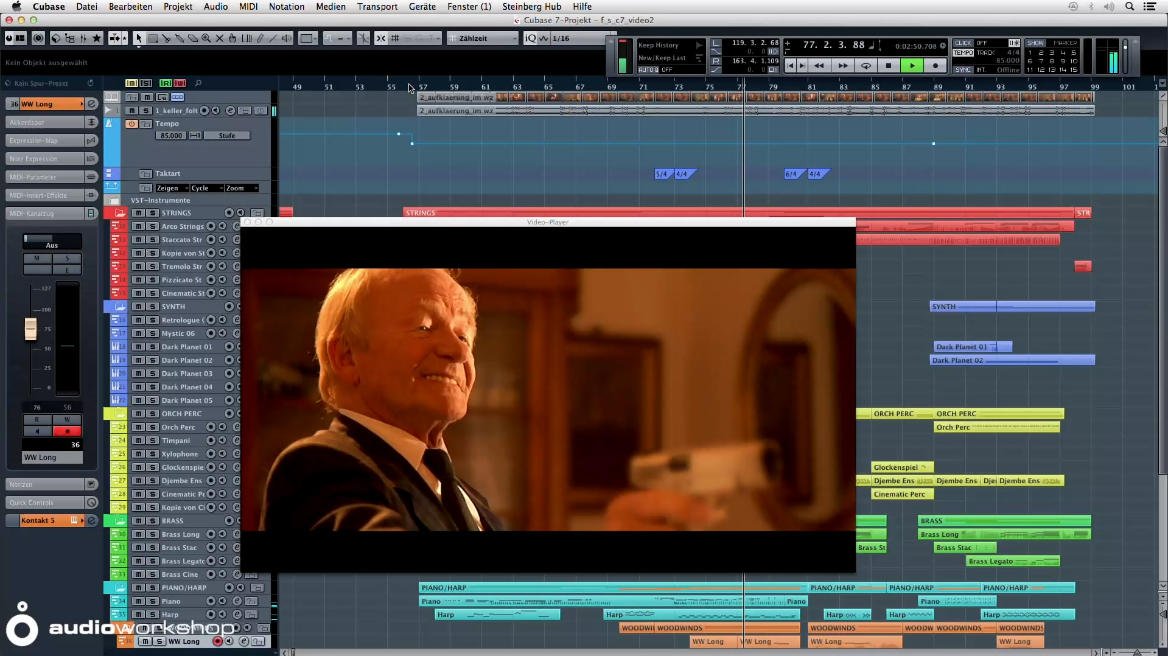Click the Expression-Map inspector section
The width and height of the screenshot is (1168, 656).
point(45,141)
